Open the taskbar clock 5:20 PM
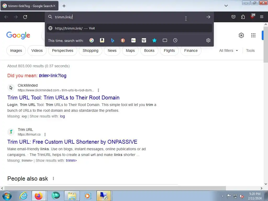268x201 pixels. pyautogui.click(x=255, y=196)
